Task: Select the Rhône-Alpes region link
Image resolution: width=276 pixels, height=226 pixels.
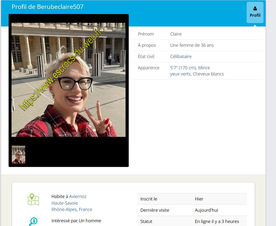Action: (x=64, y=209)
